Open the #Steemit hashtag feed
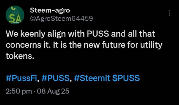179x105 pixels. [92, 78]
